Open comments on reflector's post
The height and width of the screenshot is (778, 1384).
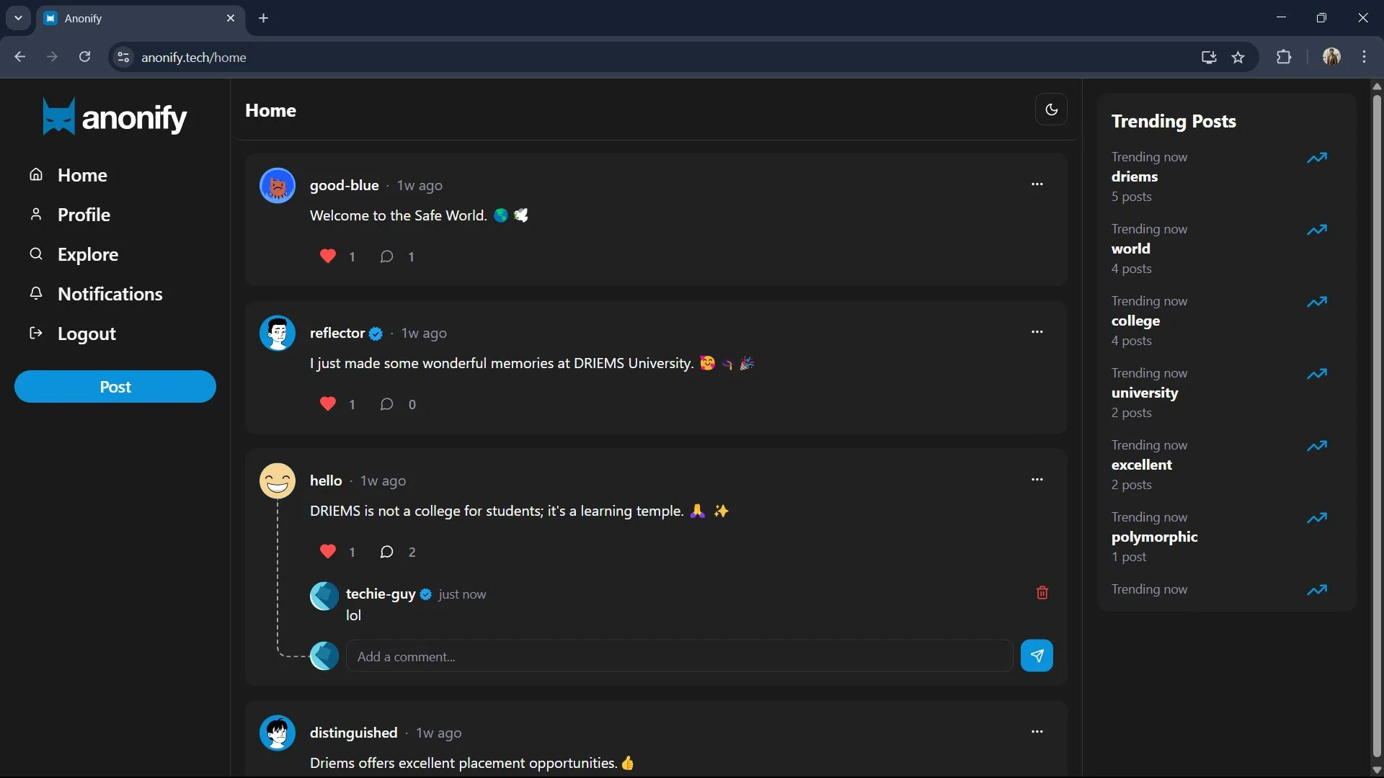pyautogui.click(x=387, y=404)
